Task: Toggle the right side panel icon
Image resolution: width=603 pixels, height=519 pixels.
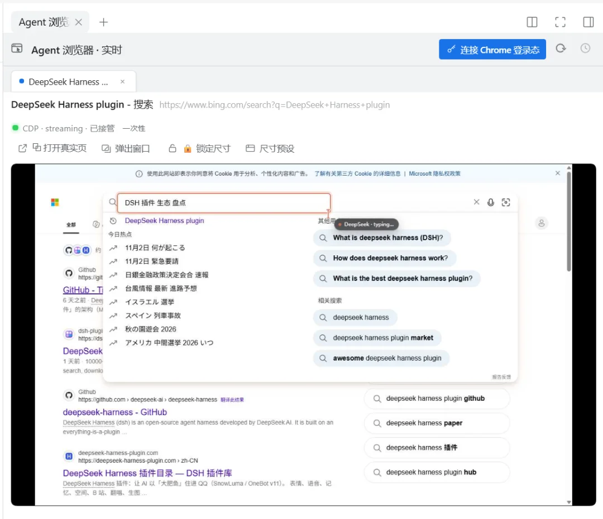Action: pyautogui.click(x=588, y=22)
